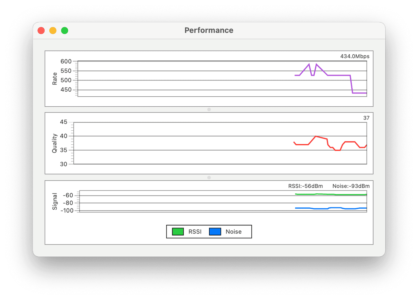Screen dimensions: 418x300
Task: Click the 434.0Mbps rate readout
Action: (x=355, y=56)
